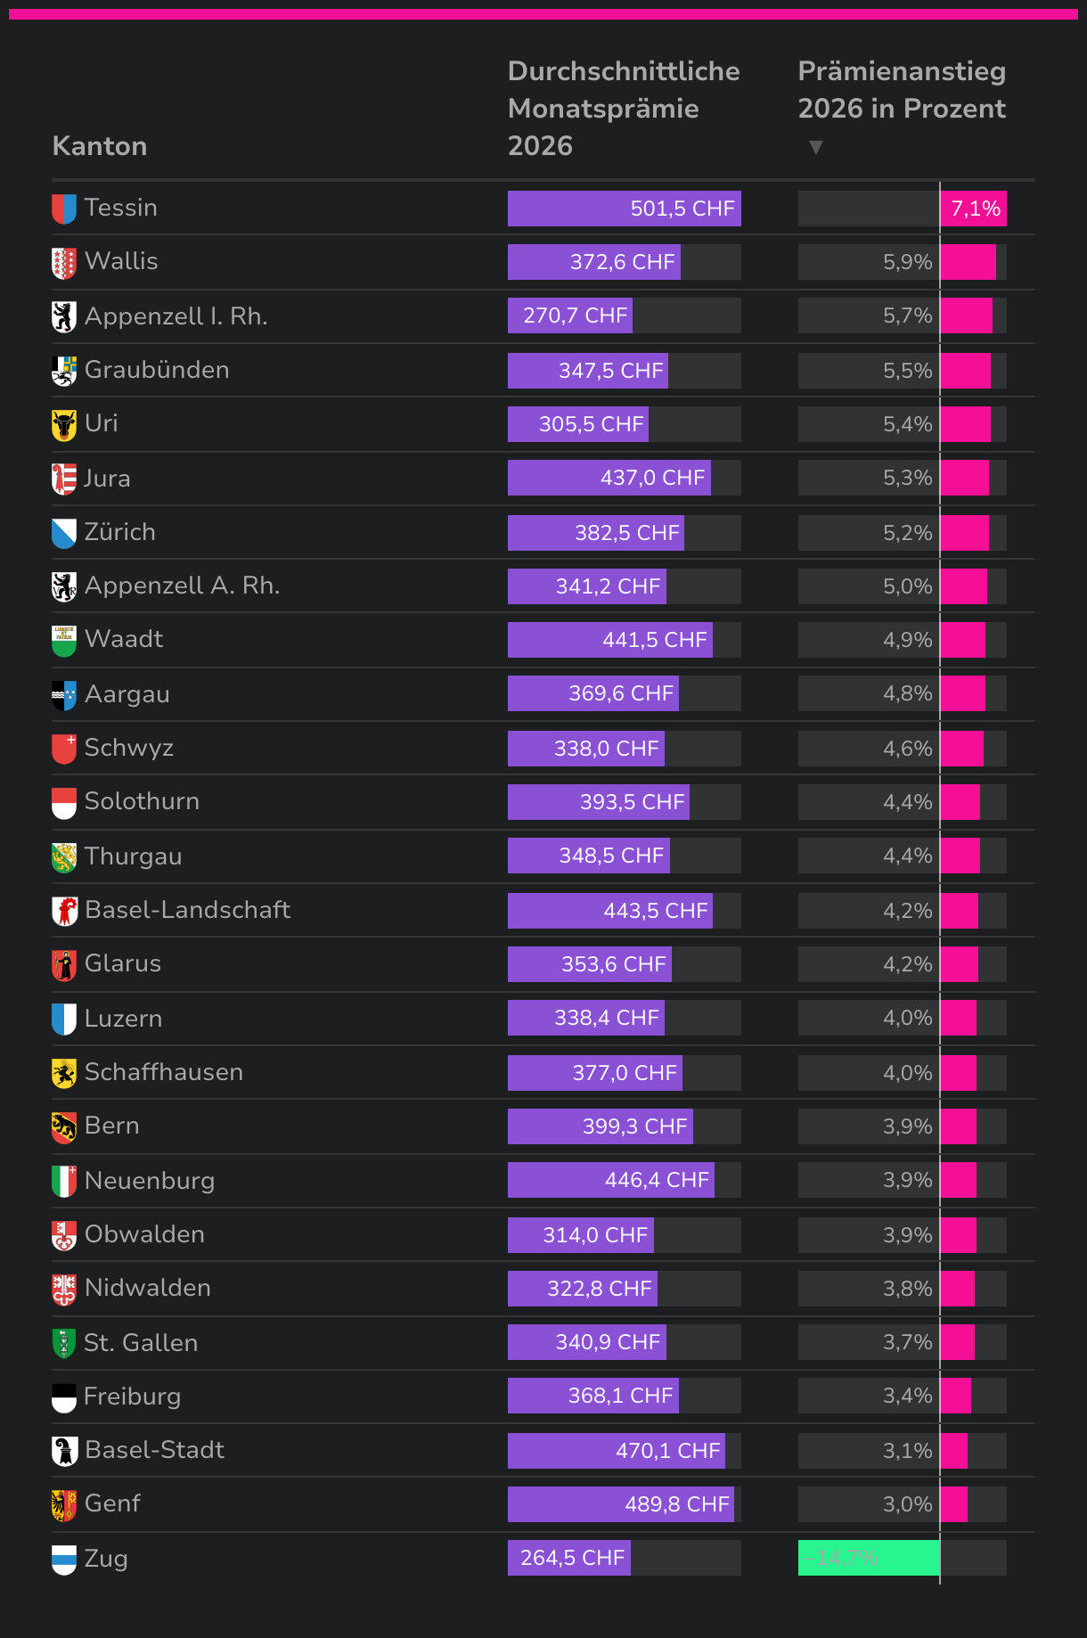
Task: Click the Graubünden coat of arms
Action: click(x=64, y=372)
